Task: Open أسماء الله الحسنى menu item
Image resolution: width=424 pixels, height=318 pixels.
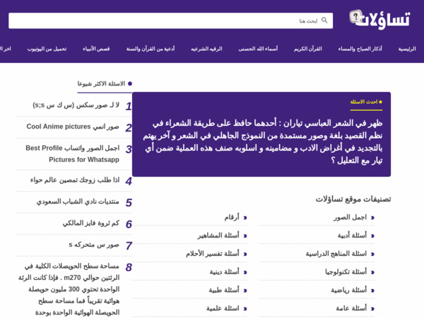Action: point(258,49)
